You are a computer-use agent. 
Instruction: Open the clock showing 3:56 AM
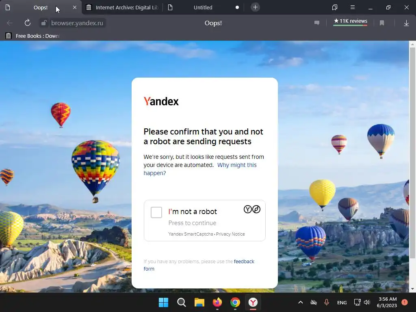387,302
